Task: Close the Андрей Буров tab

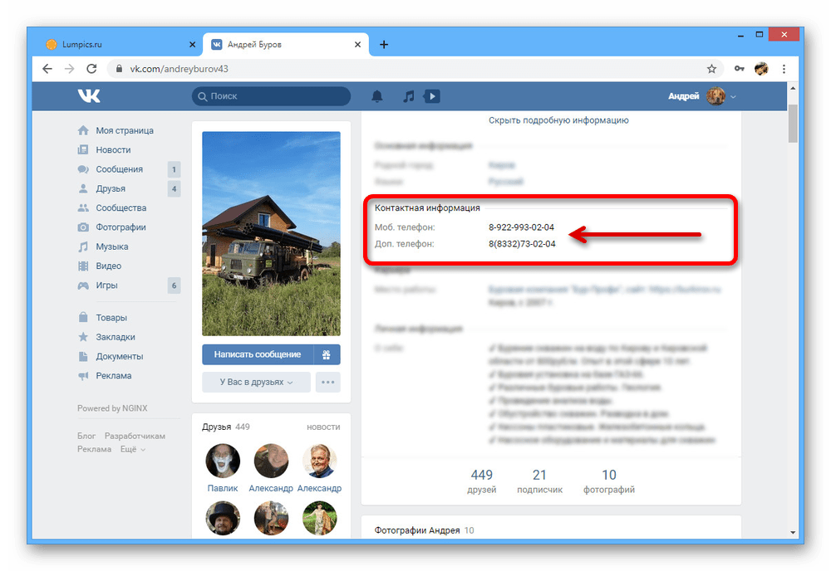Action: point(357,45)
